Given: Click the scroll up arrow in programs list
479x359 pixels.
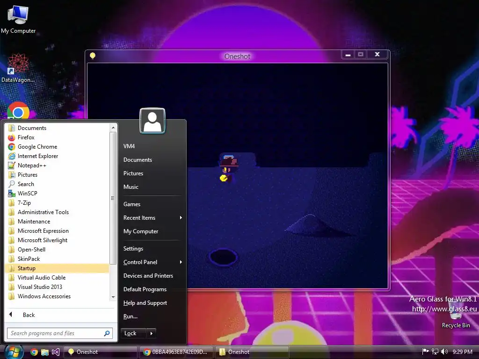Looking at the screenshot, I should coord(113,128).
